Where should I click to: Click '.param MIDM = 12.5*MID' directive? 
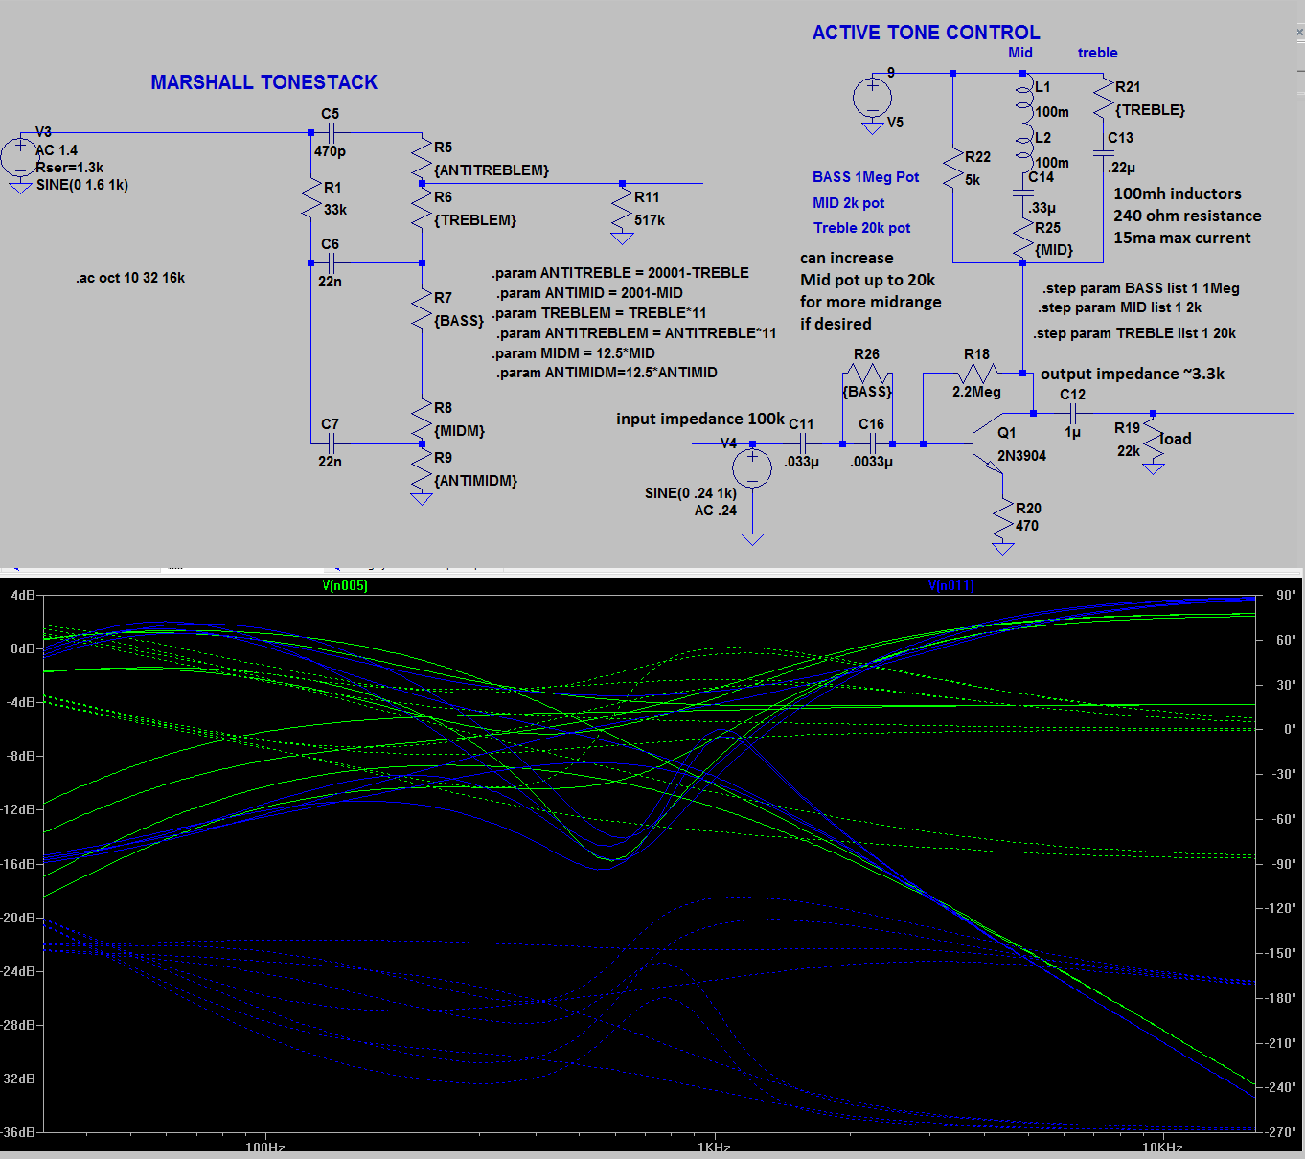tap(574, 353)
